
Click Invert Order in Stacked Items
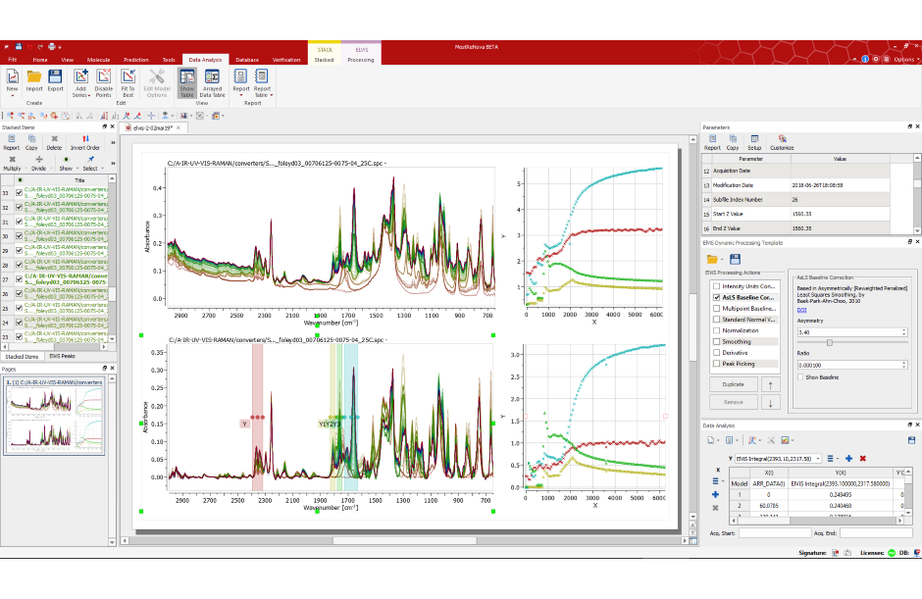[x=85, y=143]
